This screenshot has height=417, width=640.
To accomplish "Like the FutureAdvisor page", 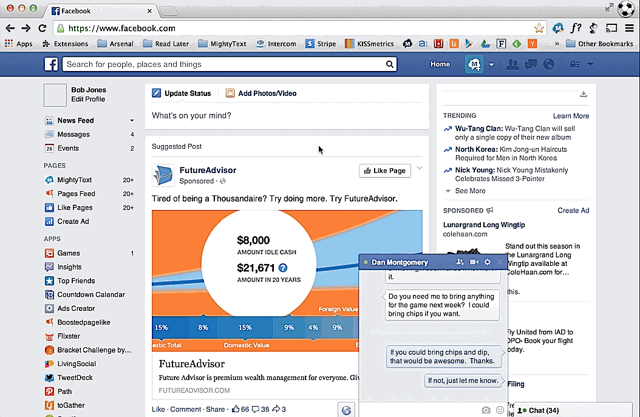I will pos(384,171).
